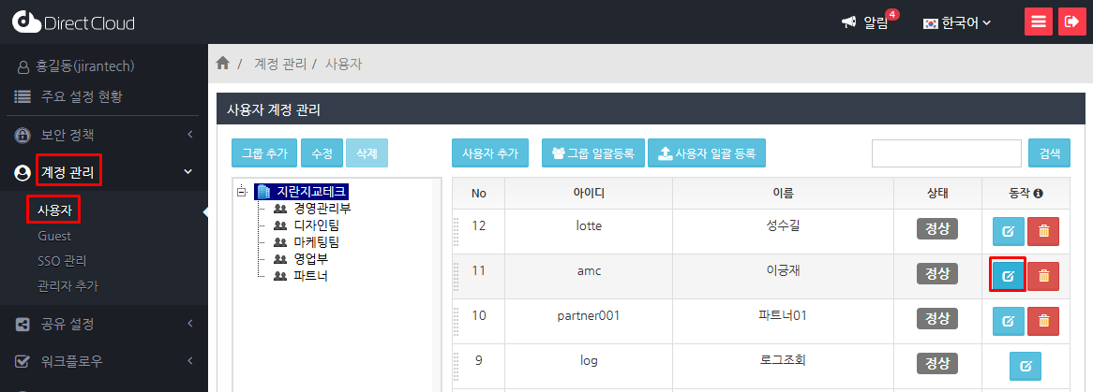Open the 사용자 submenu item

coord(53,211)
